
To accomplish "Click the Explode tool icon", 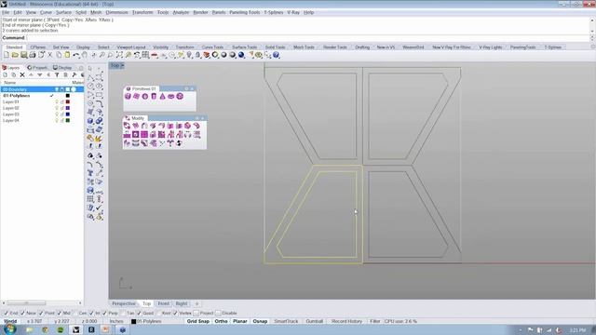I will coord(100,139).
